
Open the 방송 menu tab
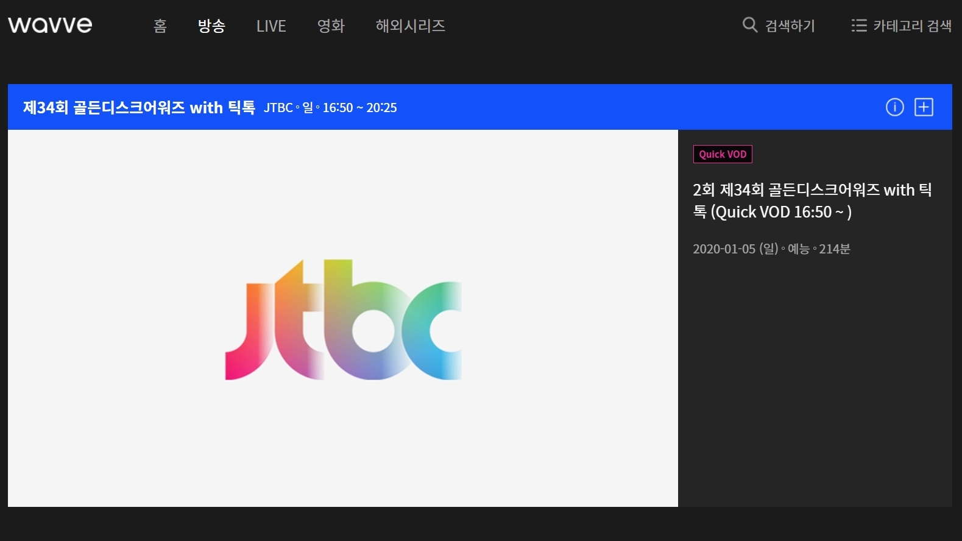[x=211, y=26]
